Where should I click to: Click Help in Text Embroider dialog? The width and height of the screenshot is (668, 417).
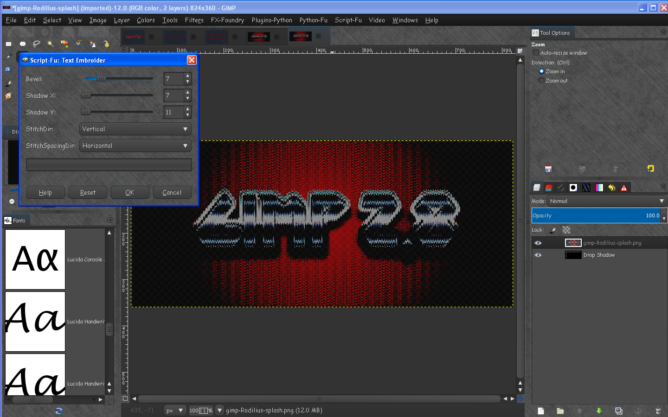[45, 192]
